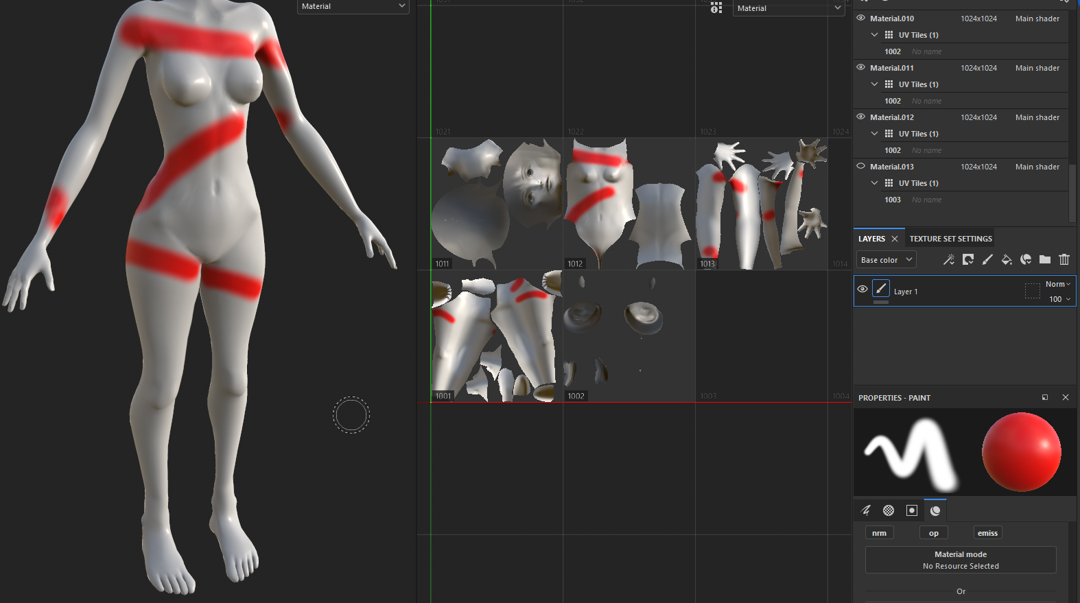Click the UV Tiles grid icon under Material.013
Viewport: 1080px width, 603px height.
[889, 183]
